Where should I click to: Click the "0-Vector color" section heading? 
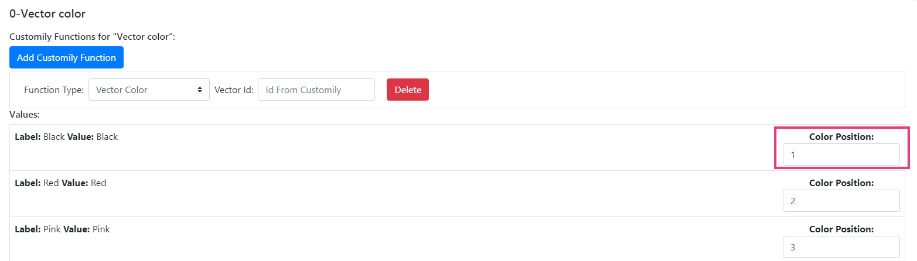pyautogui.click(x=47, y=13)
